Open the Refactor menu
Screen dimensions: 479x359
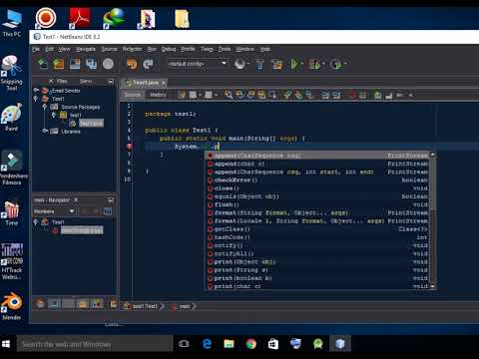pyautogui.click(x=132, y=49)
